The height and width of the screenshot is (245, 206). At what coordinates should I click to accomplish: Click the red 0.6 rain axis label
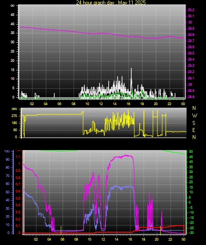[18, 192]
